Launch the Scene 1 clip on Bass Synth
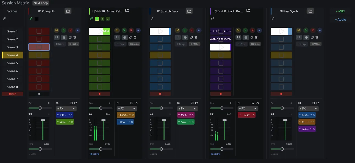The image size is (355, 163). click(x=281, y=31)
